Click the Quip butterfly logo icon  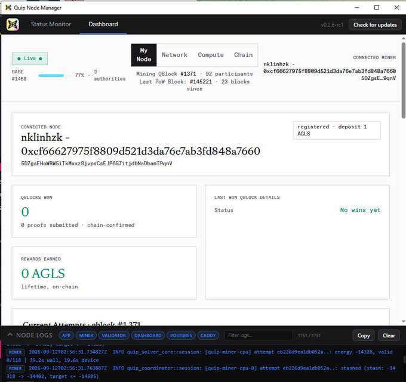pyautogui.click(x=13, y=24)
